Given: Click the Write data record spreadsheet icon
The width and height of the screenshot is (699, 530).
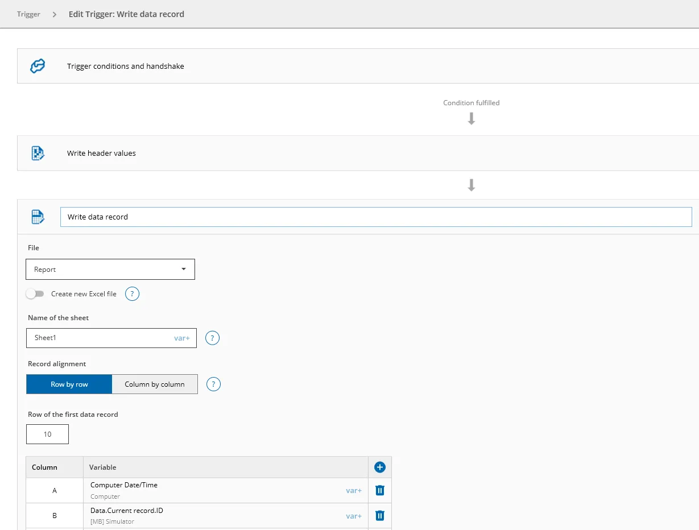Looking at the screenshot, I should 38,217.
